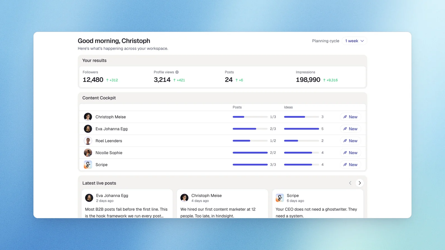Go to next latest live posts
The width and height of the screenshot is (445, 250).
coord(360,183)
